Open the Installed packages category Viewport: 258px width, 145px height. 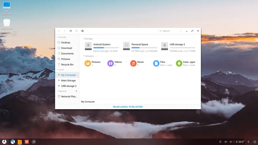(x=179, y=63)
